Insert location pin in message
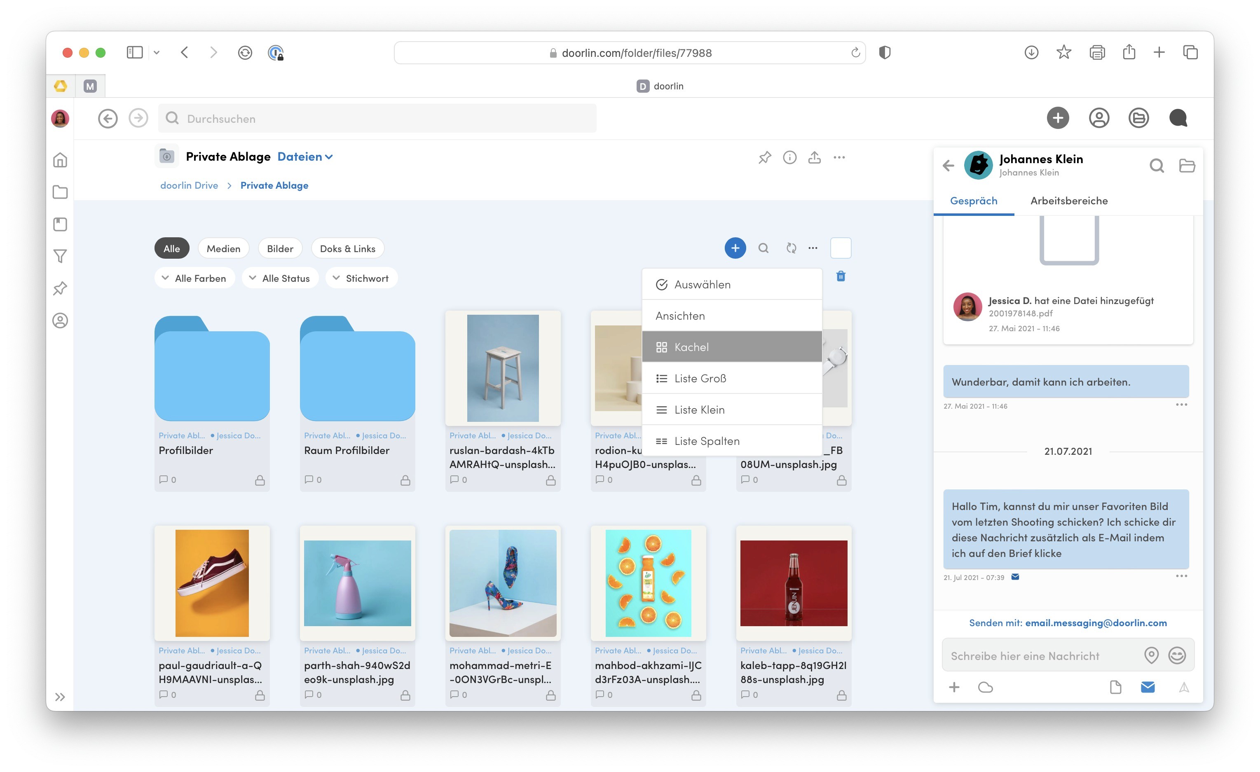 [1151, 655]
